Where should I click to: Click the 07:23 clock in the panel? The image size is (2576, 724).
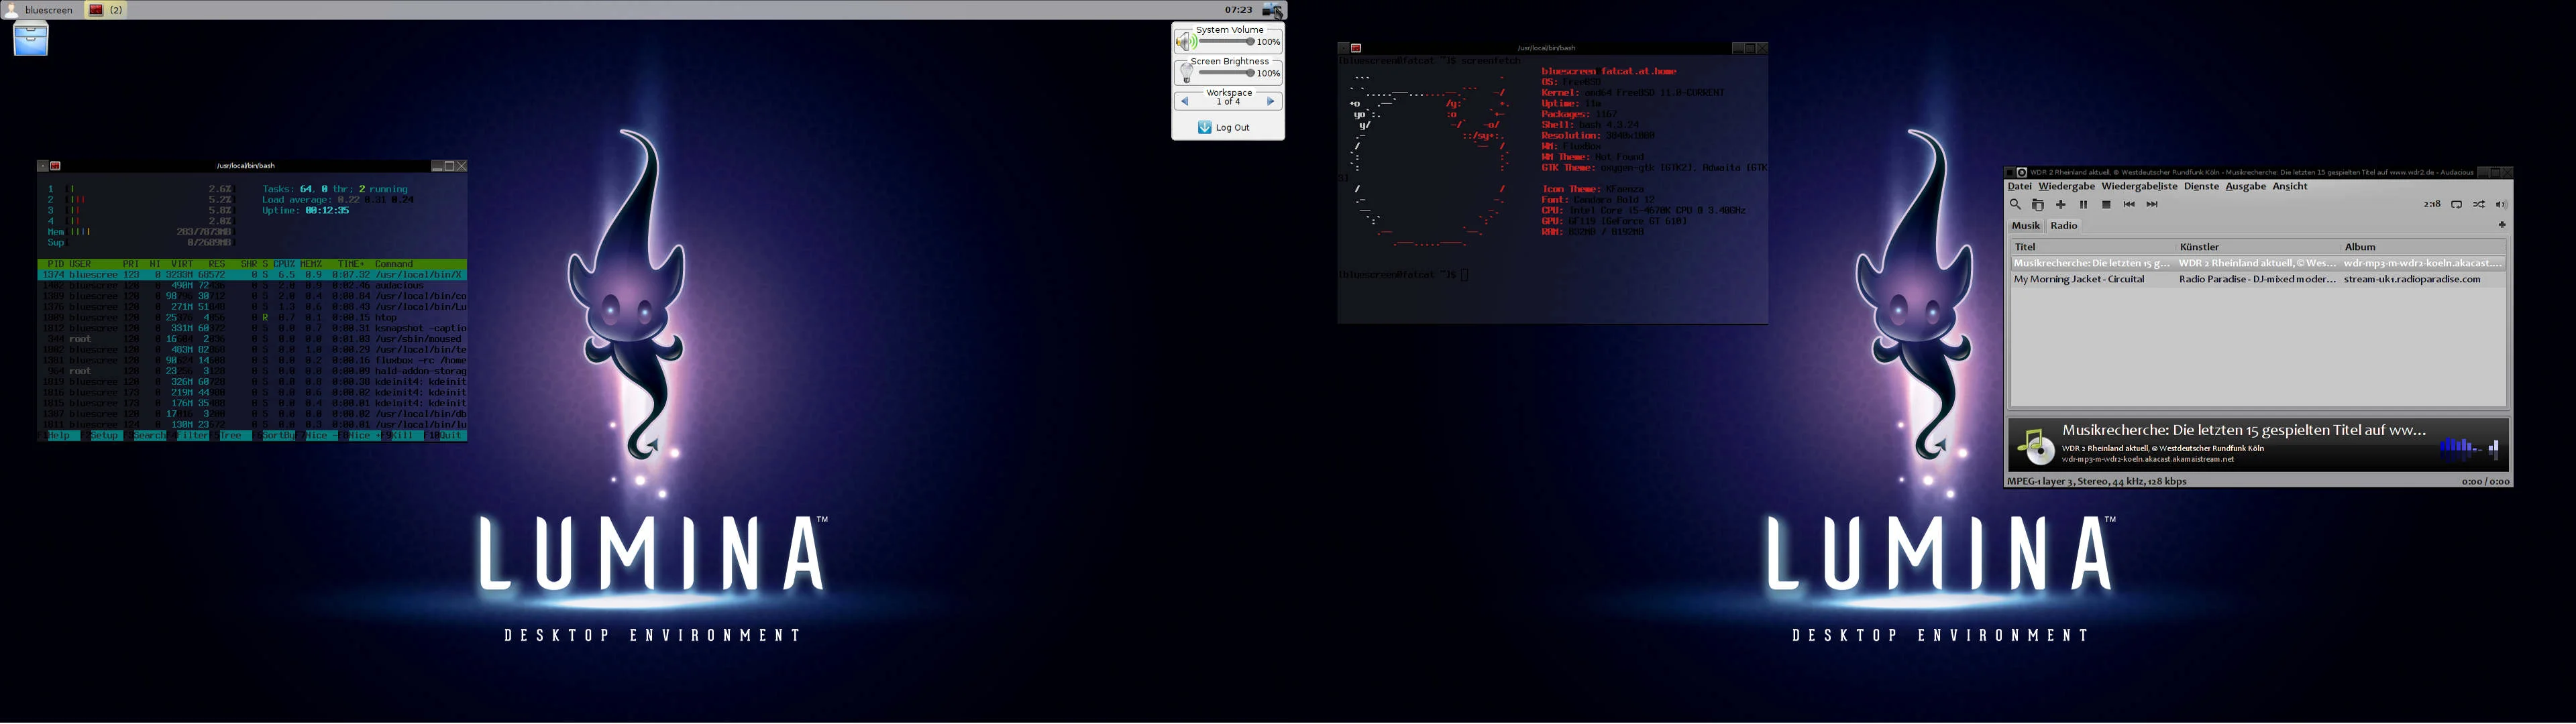click(x=1239, y=10)
